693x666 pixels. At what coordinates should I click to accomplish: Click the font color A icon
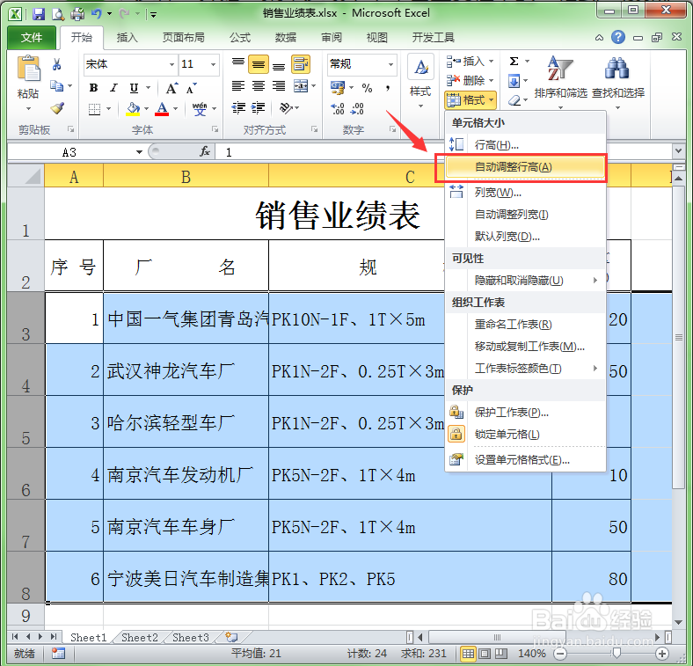click(162, 108)
